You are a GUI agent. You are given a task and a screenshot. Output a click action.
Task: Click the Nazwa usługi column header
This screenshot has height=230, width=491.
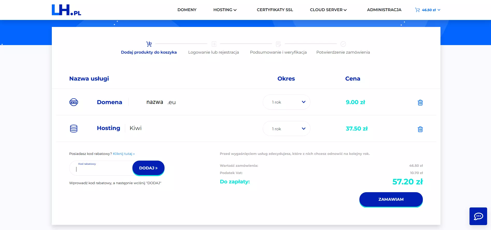click(89, 79)
